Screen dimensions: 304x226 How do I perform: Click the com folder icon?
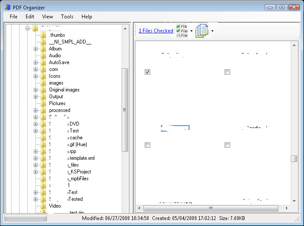coord(43,69)
